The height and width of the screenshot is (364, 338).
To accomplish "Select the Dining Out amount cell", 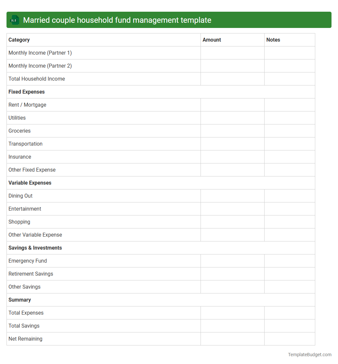I will coord(232,196).
